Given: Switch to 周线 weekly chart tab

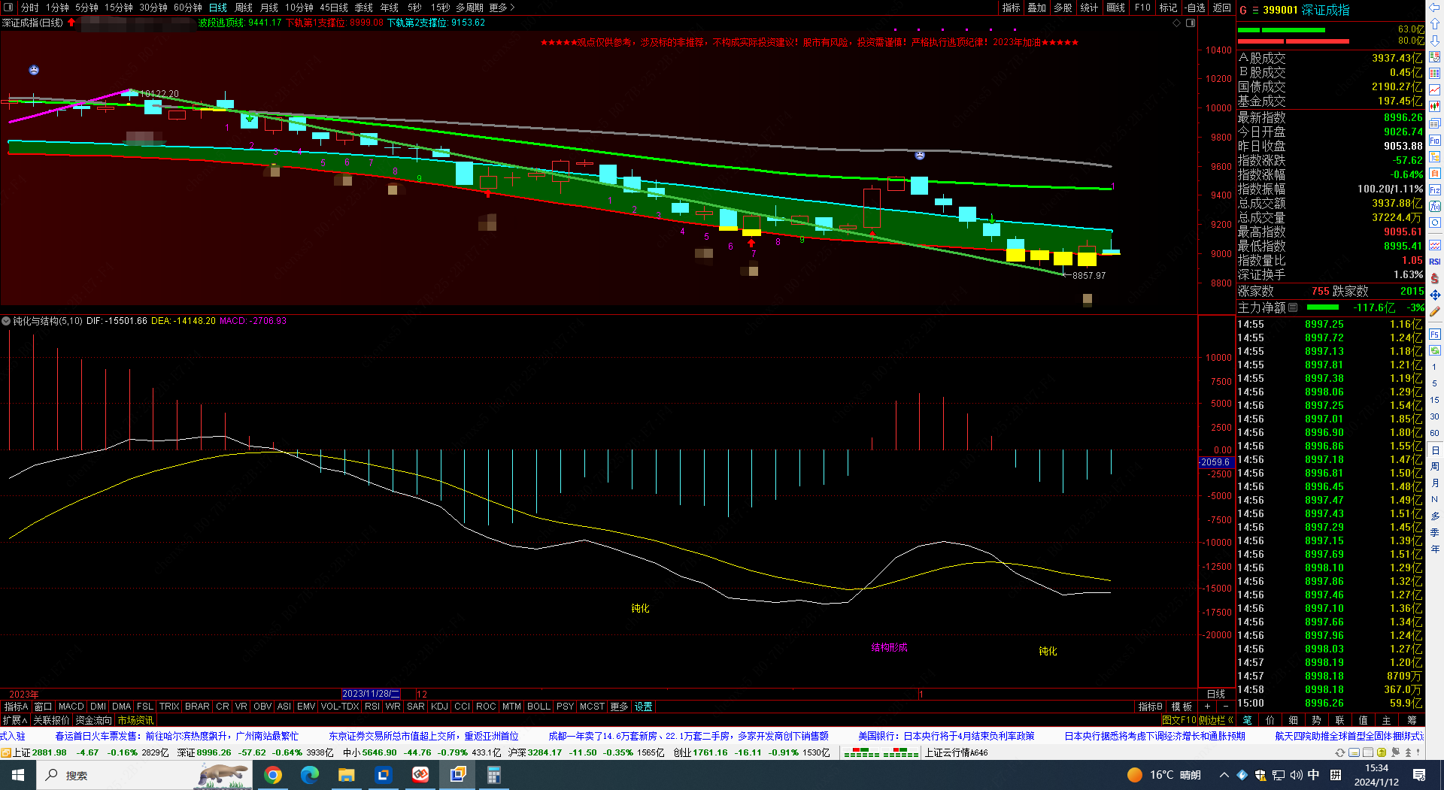Looking at the screenshot, I should point(244,8).
